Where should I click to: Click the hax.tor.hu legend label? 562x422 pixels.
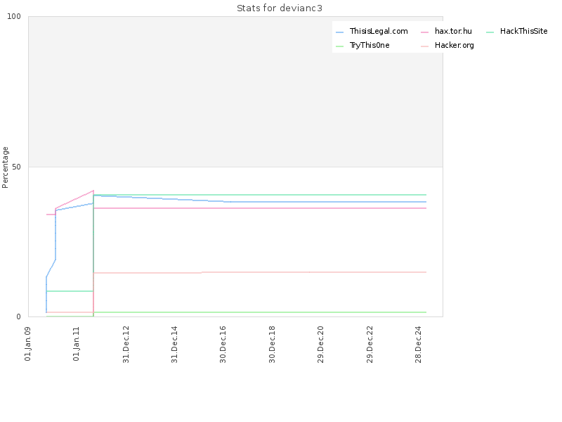point(453,31)
